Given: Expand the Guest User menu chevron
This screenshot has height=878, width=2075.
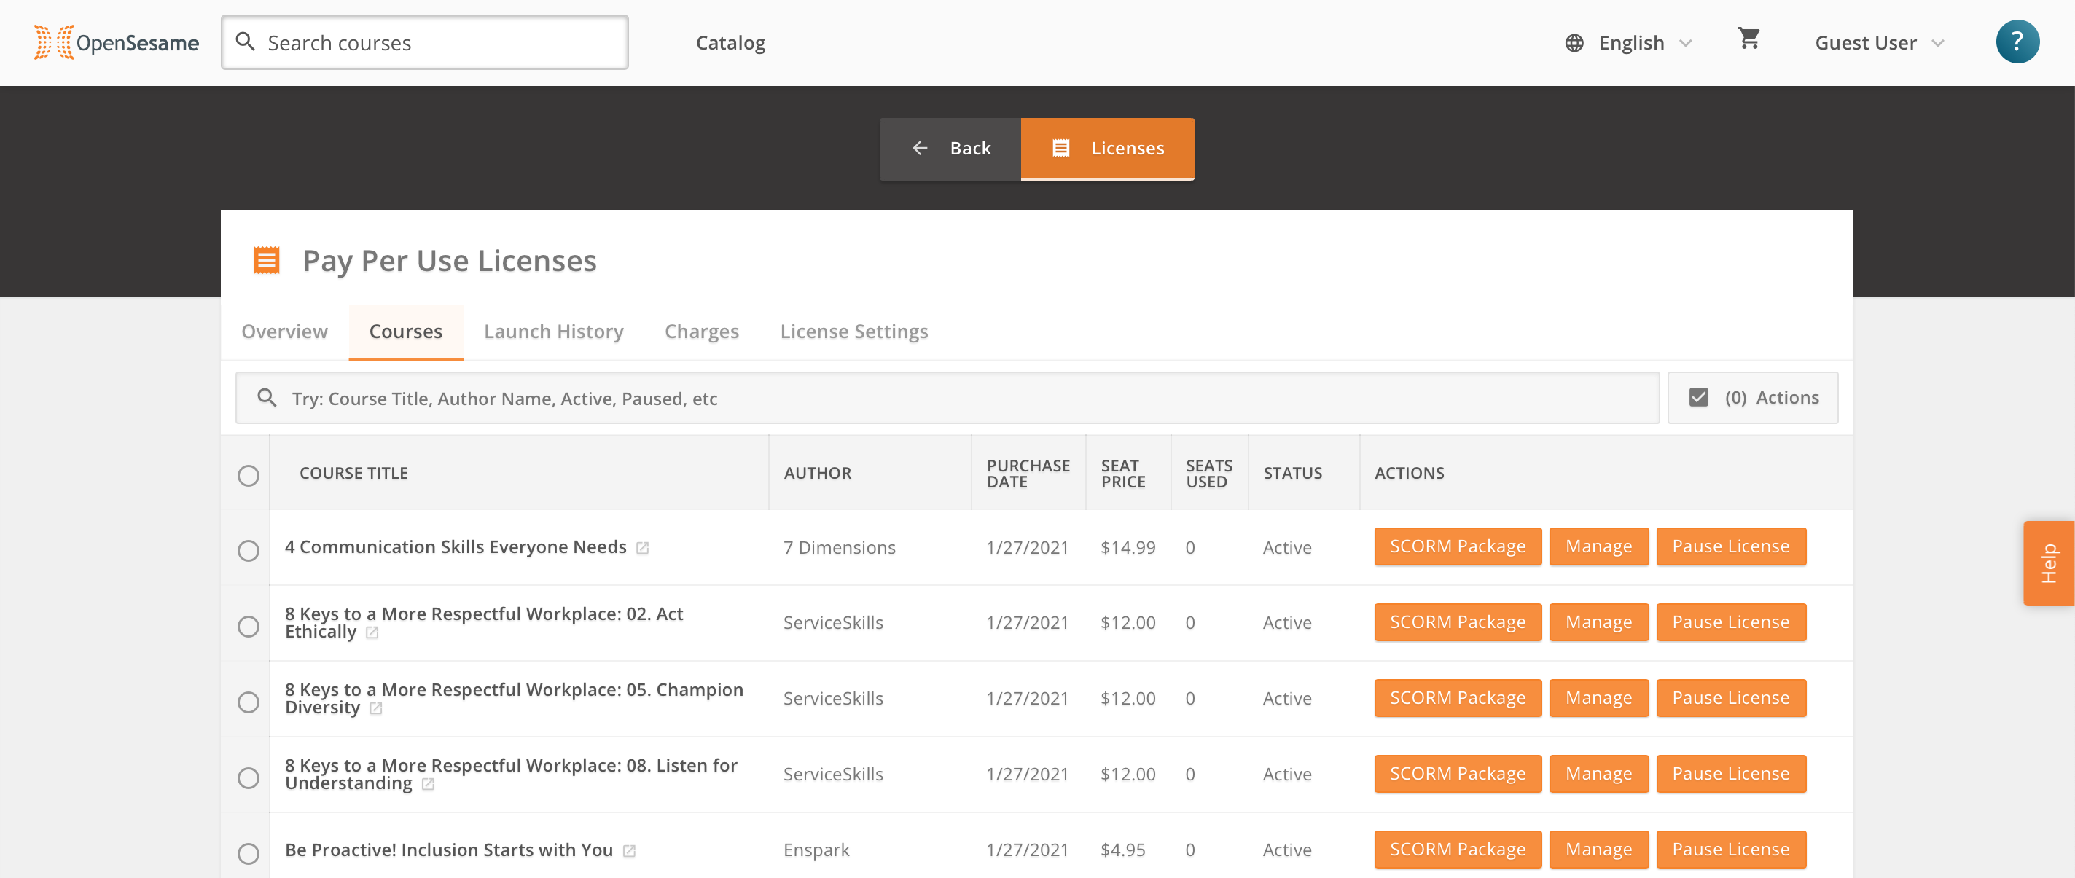Looking at the screenshot, I should click(1938, 44).
